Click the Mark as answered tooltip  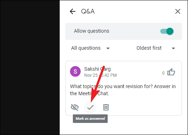coord(90,119)
